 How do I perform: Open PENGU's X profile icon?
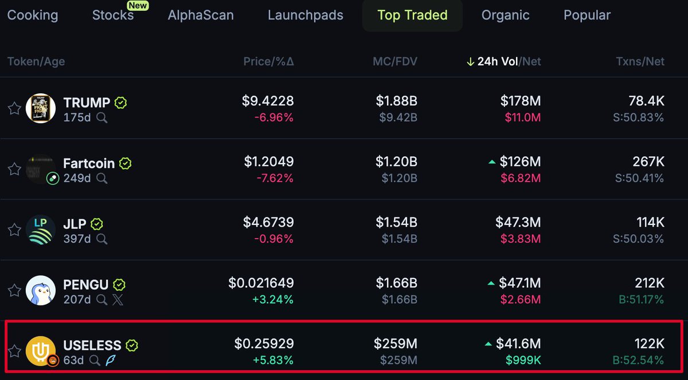118,300
